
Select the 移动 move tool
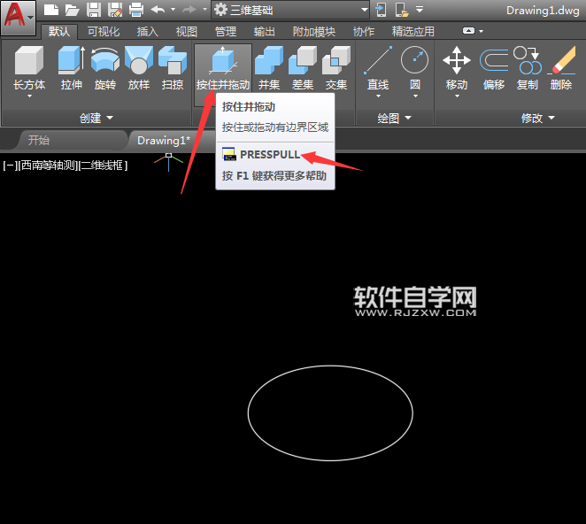click(456, 68)
